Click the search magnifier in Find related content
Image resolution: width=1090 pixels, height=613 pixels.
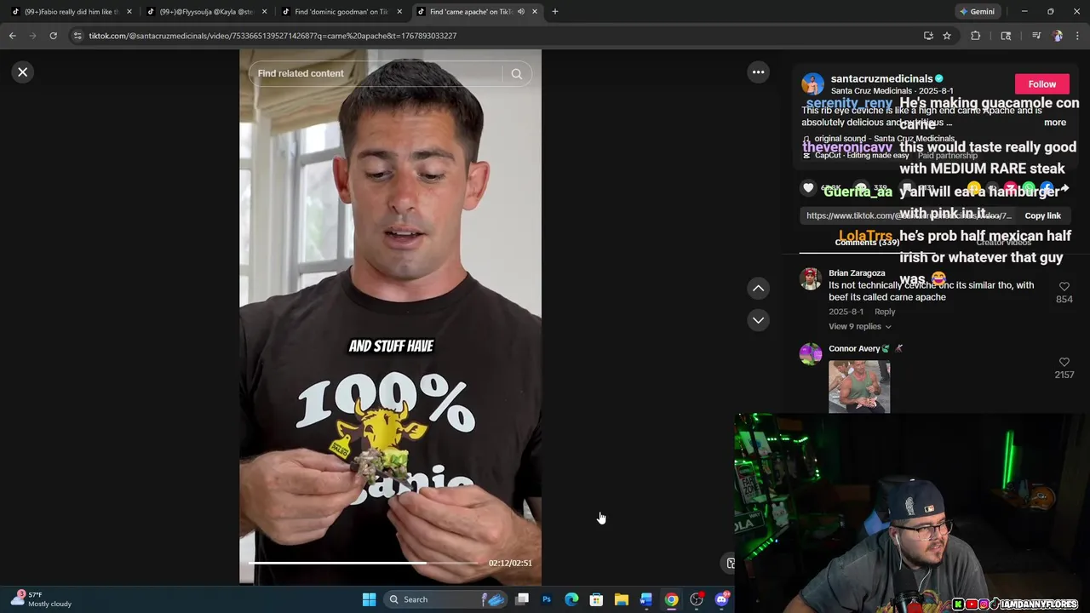pos(516,74)
